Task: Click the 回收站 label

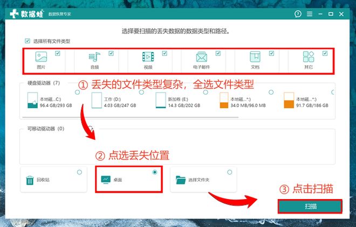Action: [43, 180]
